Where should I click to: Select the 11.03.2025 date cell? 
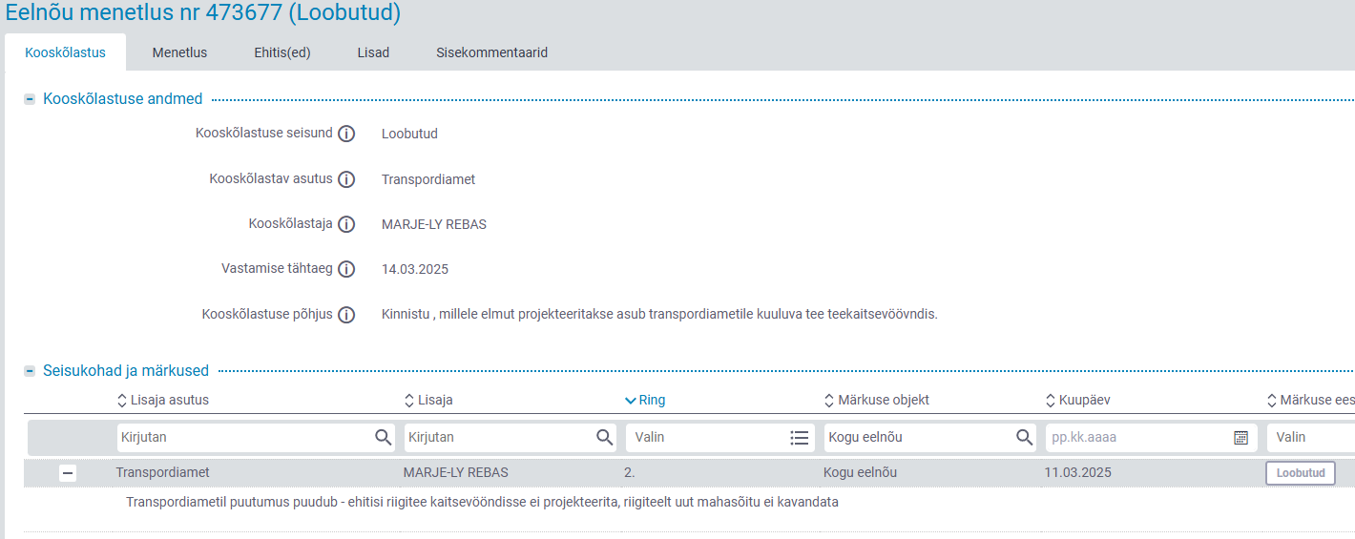click(x=1078, y=472)
